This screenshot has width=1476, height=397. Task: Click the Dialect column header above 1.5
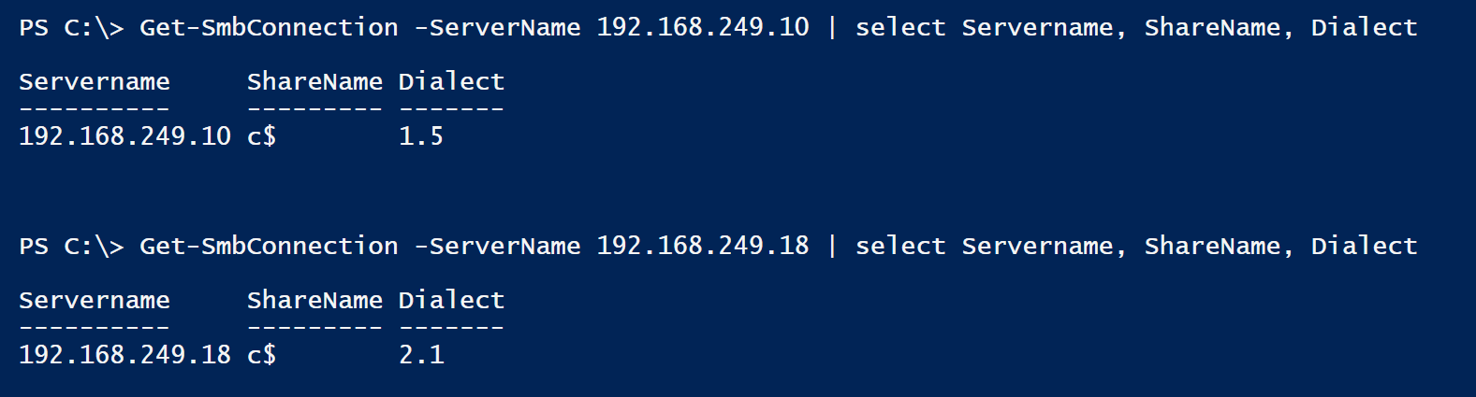tap(451, 82)
